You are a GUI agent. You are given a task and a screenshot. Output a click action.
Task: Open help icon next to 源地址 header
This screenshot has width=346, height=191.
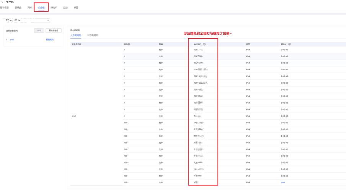click(x=289, y=44)
